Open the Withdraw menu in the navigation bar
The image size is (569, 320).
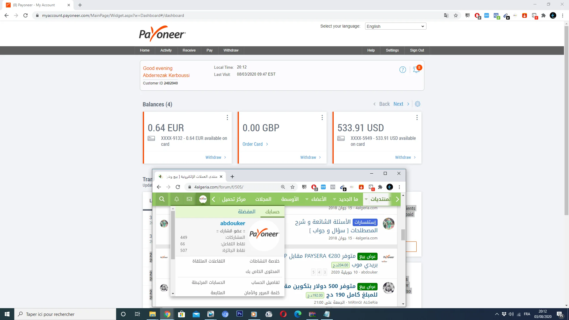[x=231, y=50]
